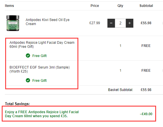The height and width of the screenshot is (127, 163).
Task: Click the Qty column header
Action: pyautogui.click(x=120, y=6)
